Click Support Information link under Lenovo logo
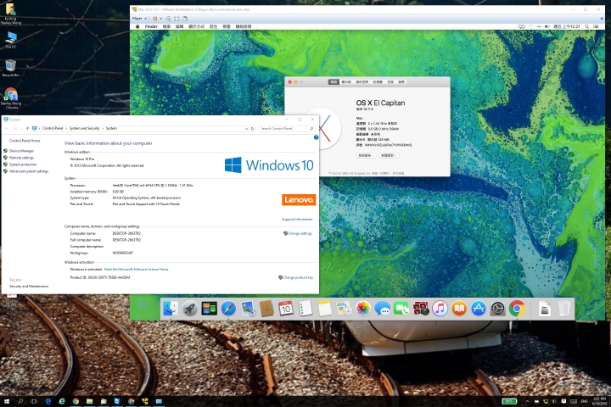The image size is (611, 407). [297, 220]
